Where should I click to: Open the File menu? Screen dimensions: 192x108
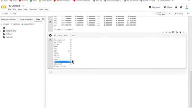[10, 9]
